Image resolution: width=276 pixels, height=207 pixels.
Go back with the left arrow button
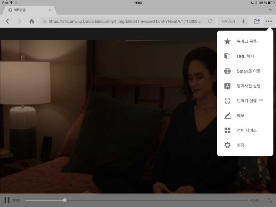click(7, 21)
